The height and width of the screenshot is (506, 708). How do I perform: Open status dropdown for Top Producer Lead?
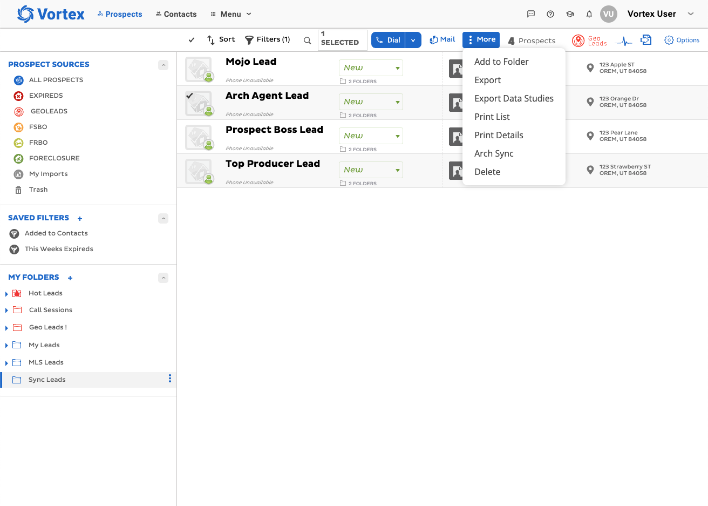click(x=371, y=170)
